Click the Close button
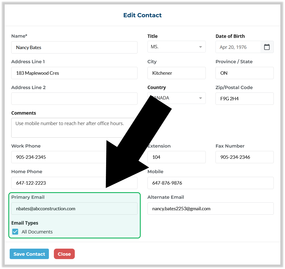 (64, 254)
